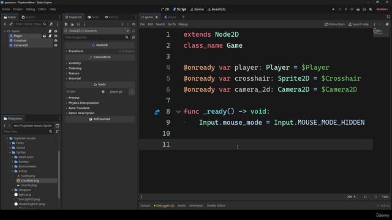
Task: Click the _ready signal connection icon on line 8
Action: 157,112
